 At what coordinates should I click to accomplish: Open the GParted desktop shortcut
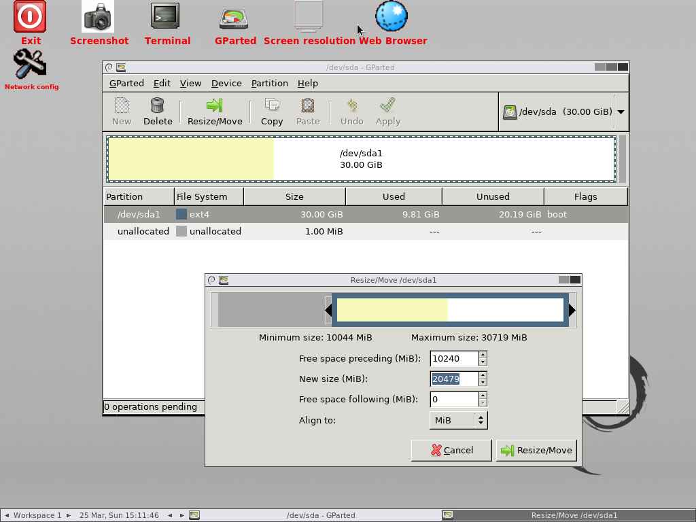pos(235,17)
